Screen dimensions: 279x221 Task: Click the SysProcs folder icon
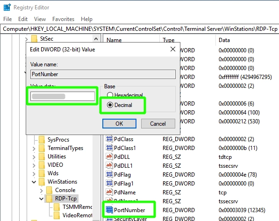point(42,140)
